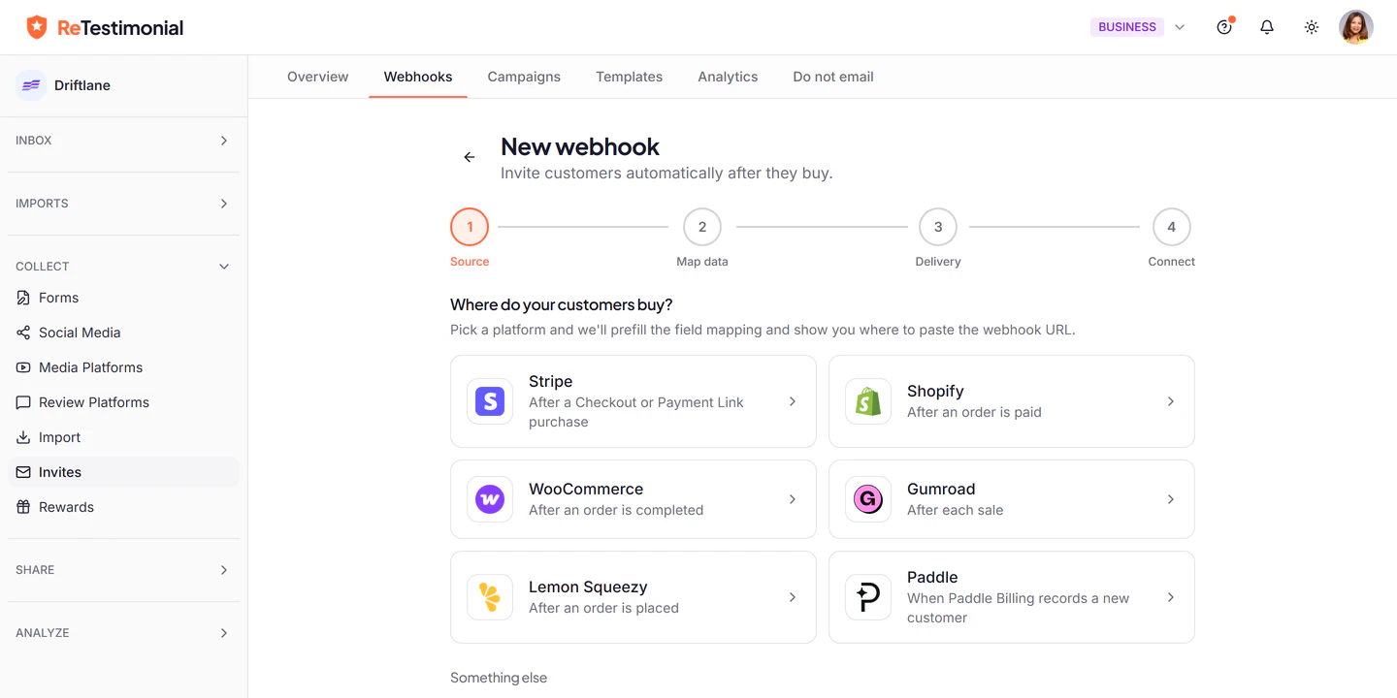Expand the IMPORTS section
Image resolution: width=1397 pixels, height=698 pixels.
tap(123, 204)
